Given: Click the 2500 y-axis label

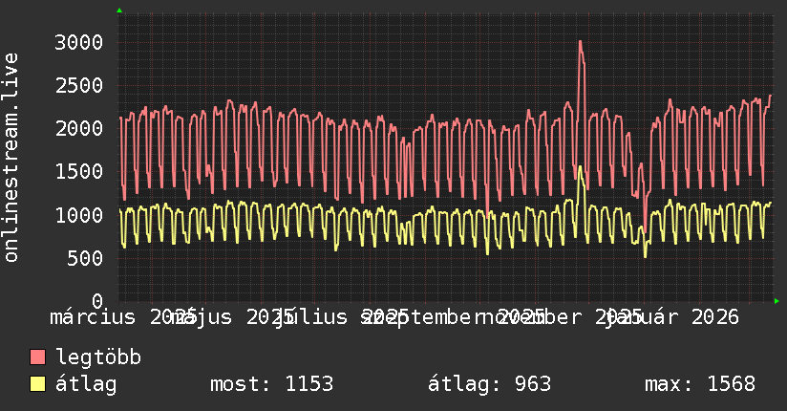Looking at the screenshot, I should (79, 85).
